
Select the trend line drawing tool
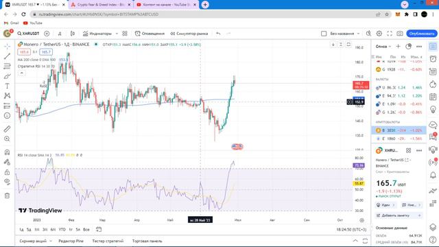coord(8,56)
